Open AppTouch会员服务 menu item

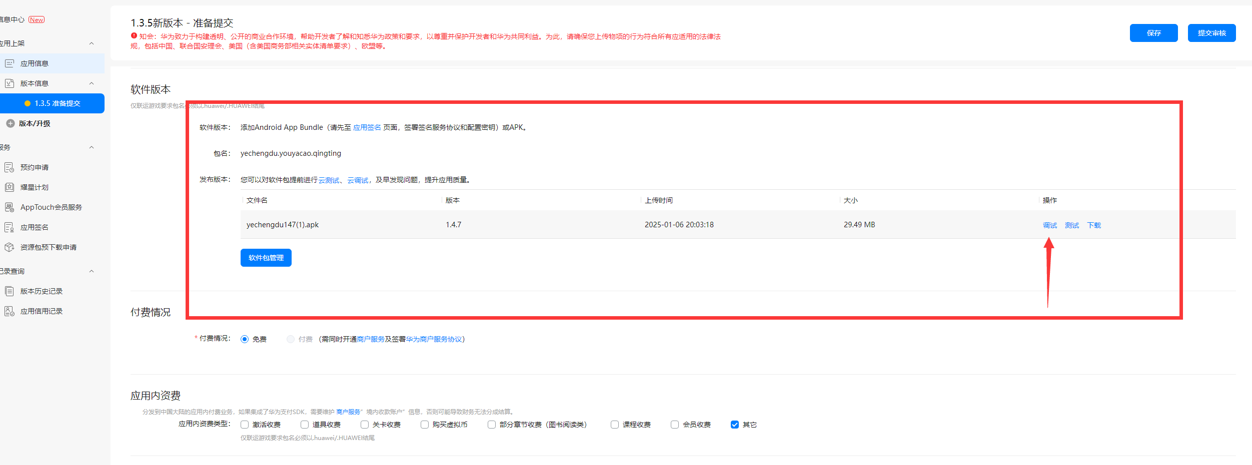pos(52,207)
